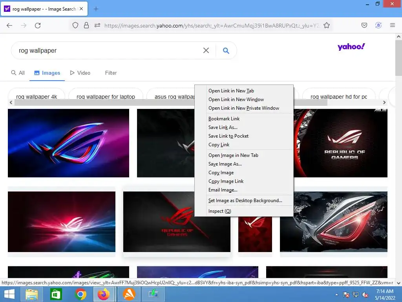
Task: Select Inspect (Q) in context menu
Action: point(244,211)
